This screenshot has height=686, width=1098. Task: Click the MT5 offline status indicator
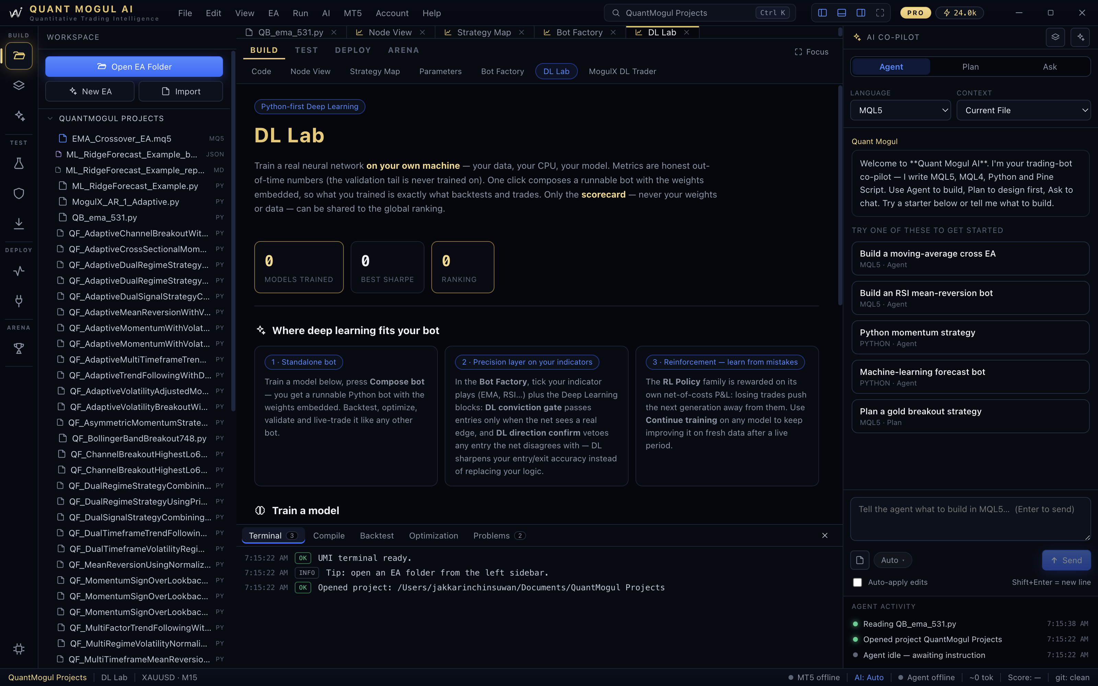(814, 677)
